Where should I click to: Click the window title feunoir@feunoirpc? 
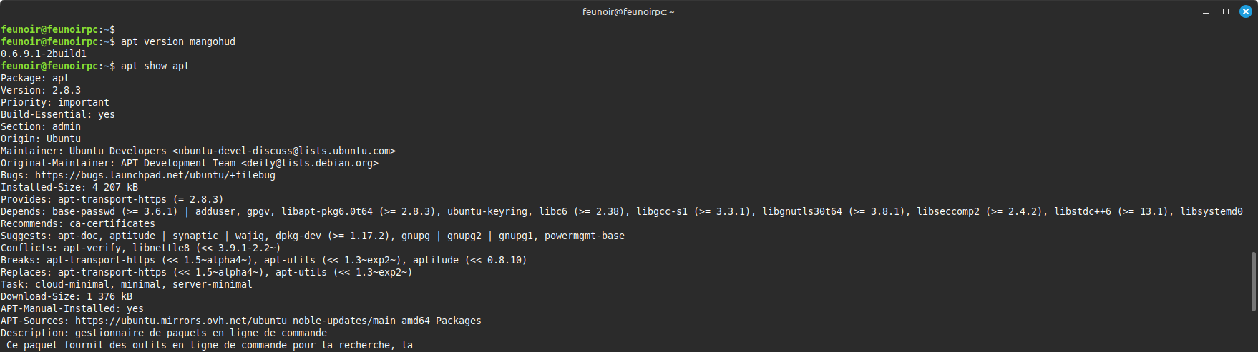[628, 11]
